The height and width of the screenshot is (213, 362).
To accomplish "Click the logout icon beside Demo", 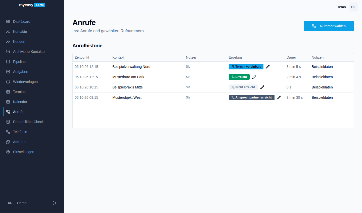I will 55,203.
